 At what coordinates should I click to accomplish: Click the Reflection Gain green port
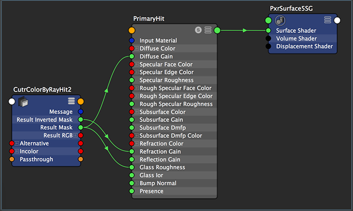(x=132, y=159)
